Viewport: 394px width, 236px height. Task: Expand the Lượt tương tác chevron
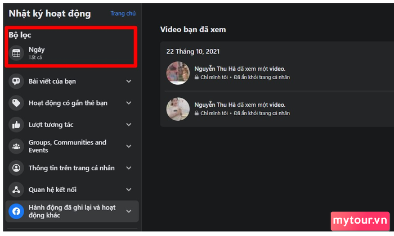(129, 125)
